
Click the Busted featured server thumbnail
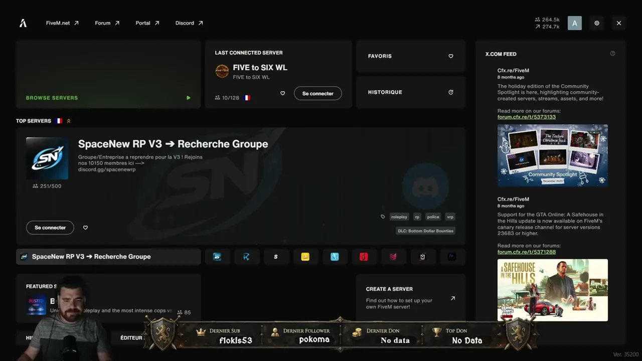click(x=36, y=305)
